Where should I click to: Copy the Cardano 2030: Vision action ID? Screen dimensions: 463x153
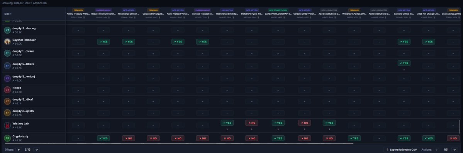(310, 17)
